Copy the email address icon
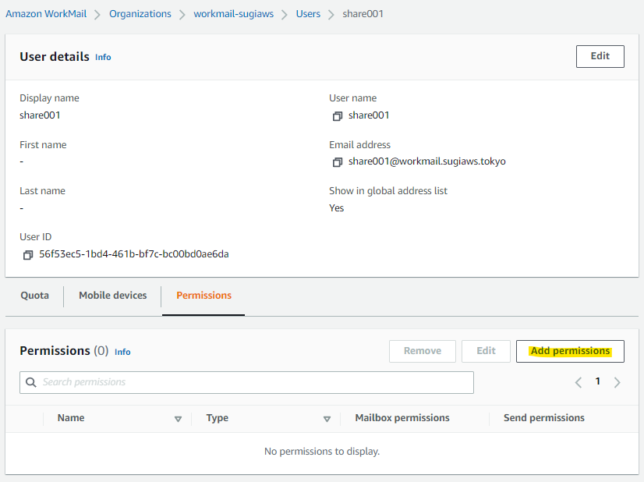This screenshot has height=482, width=644. tap(337, 162)
